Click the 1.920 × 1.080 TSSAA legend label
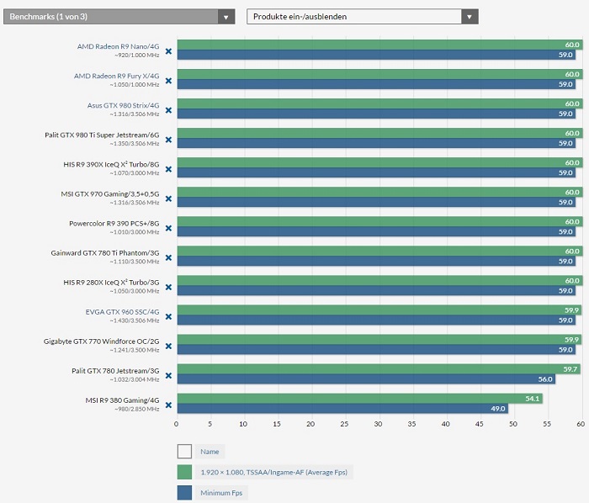Screen dimensions: 589x503 coord(273,472)
